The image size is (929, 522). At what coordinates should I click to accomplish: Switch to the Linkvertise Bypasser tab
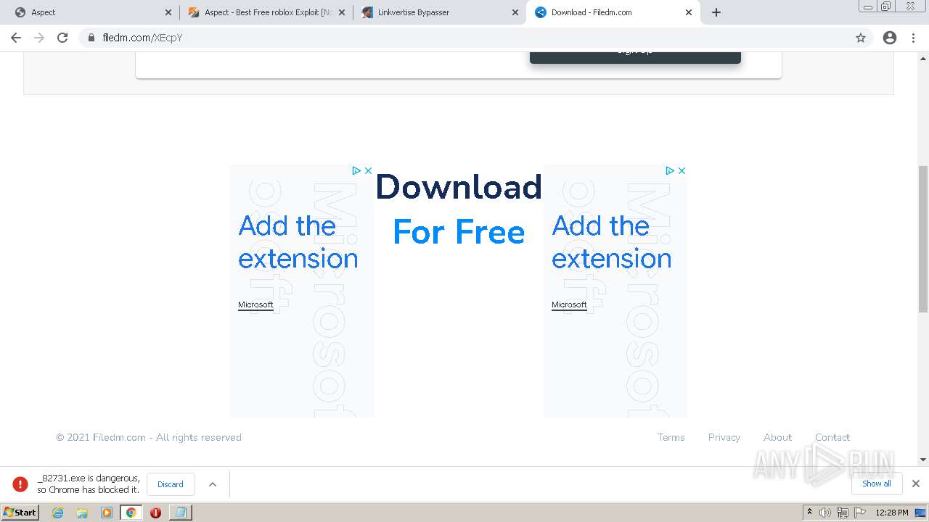coord(439,12)
